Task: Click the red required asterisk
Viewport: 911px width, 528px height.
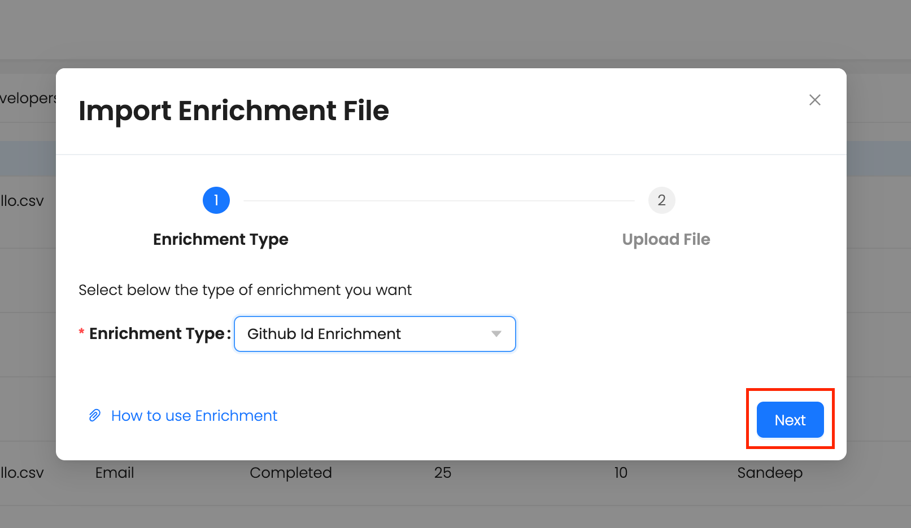Action: coord(82,333)
